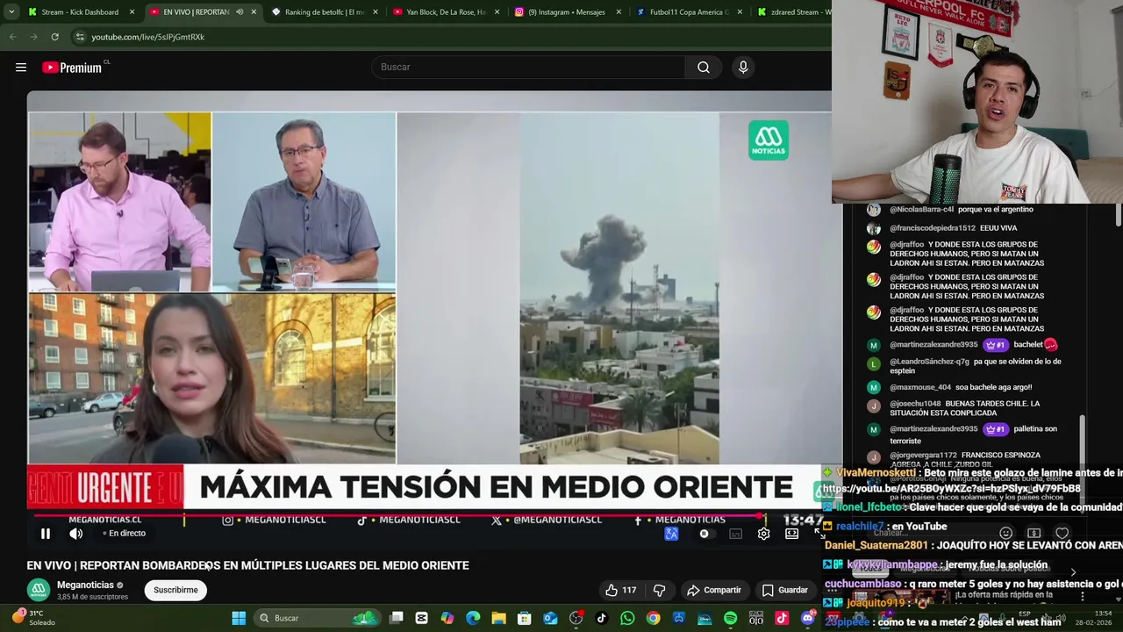Toggle subtitles in the video player
Viewport: 1123px width, 632px height.
tap(735, 534)
